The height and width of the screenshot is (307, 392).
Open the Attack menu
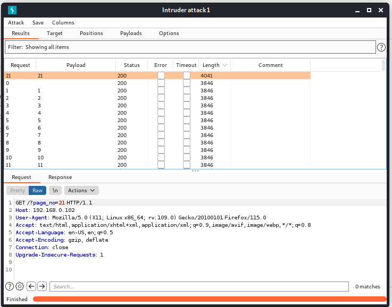pyautogui.click(x=16, y=22)
